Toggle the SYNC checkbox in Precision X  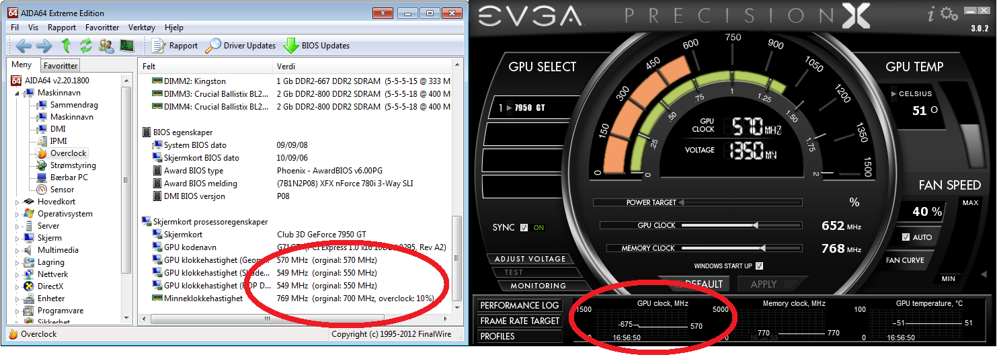(524, 228)
